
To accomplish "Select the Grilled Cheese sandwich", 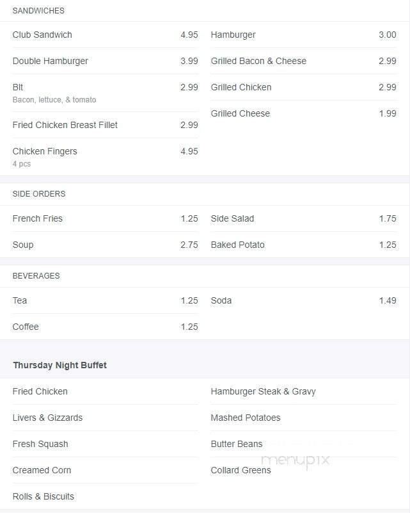I will [240, 114].
